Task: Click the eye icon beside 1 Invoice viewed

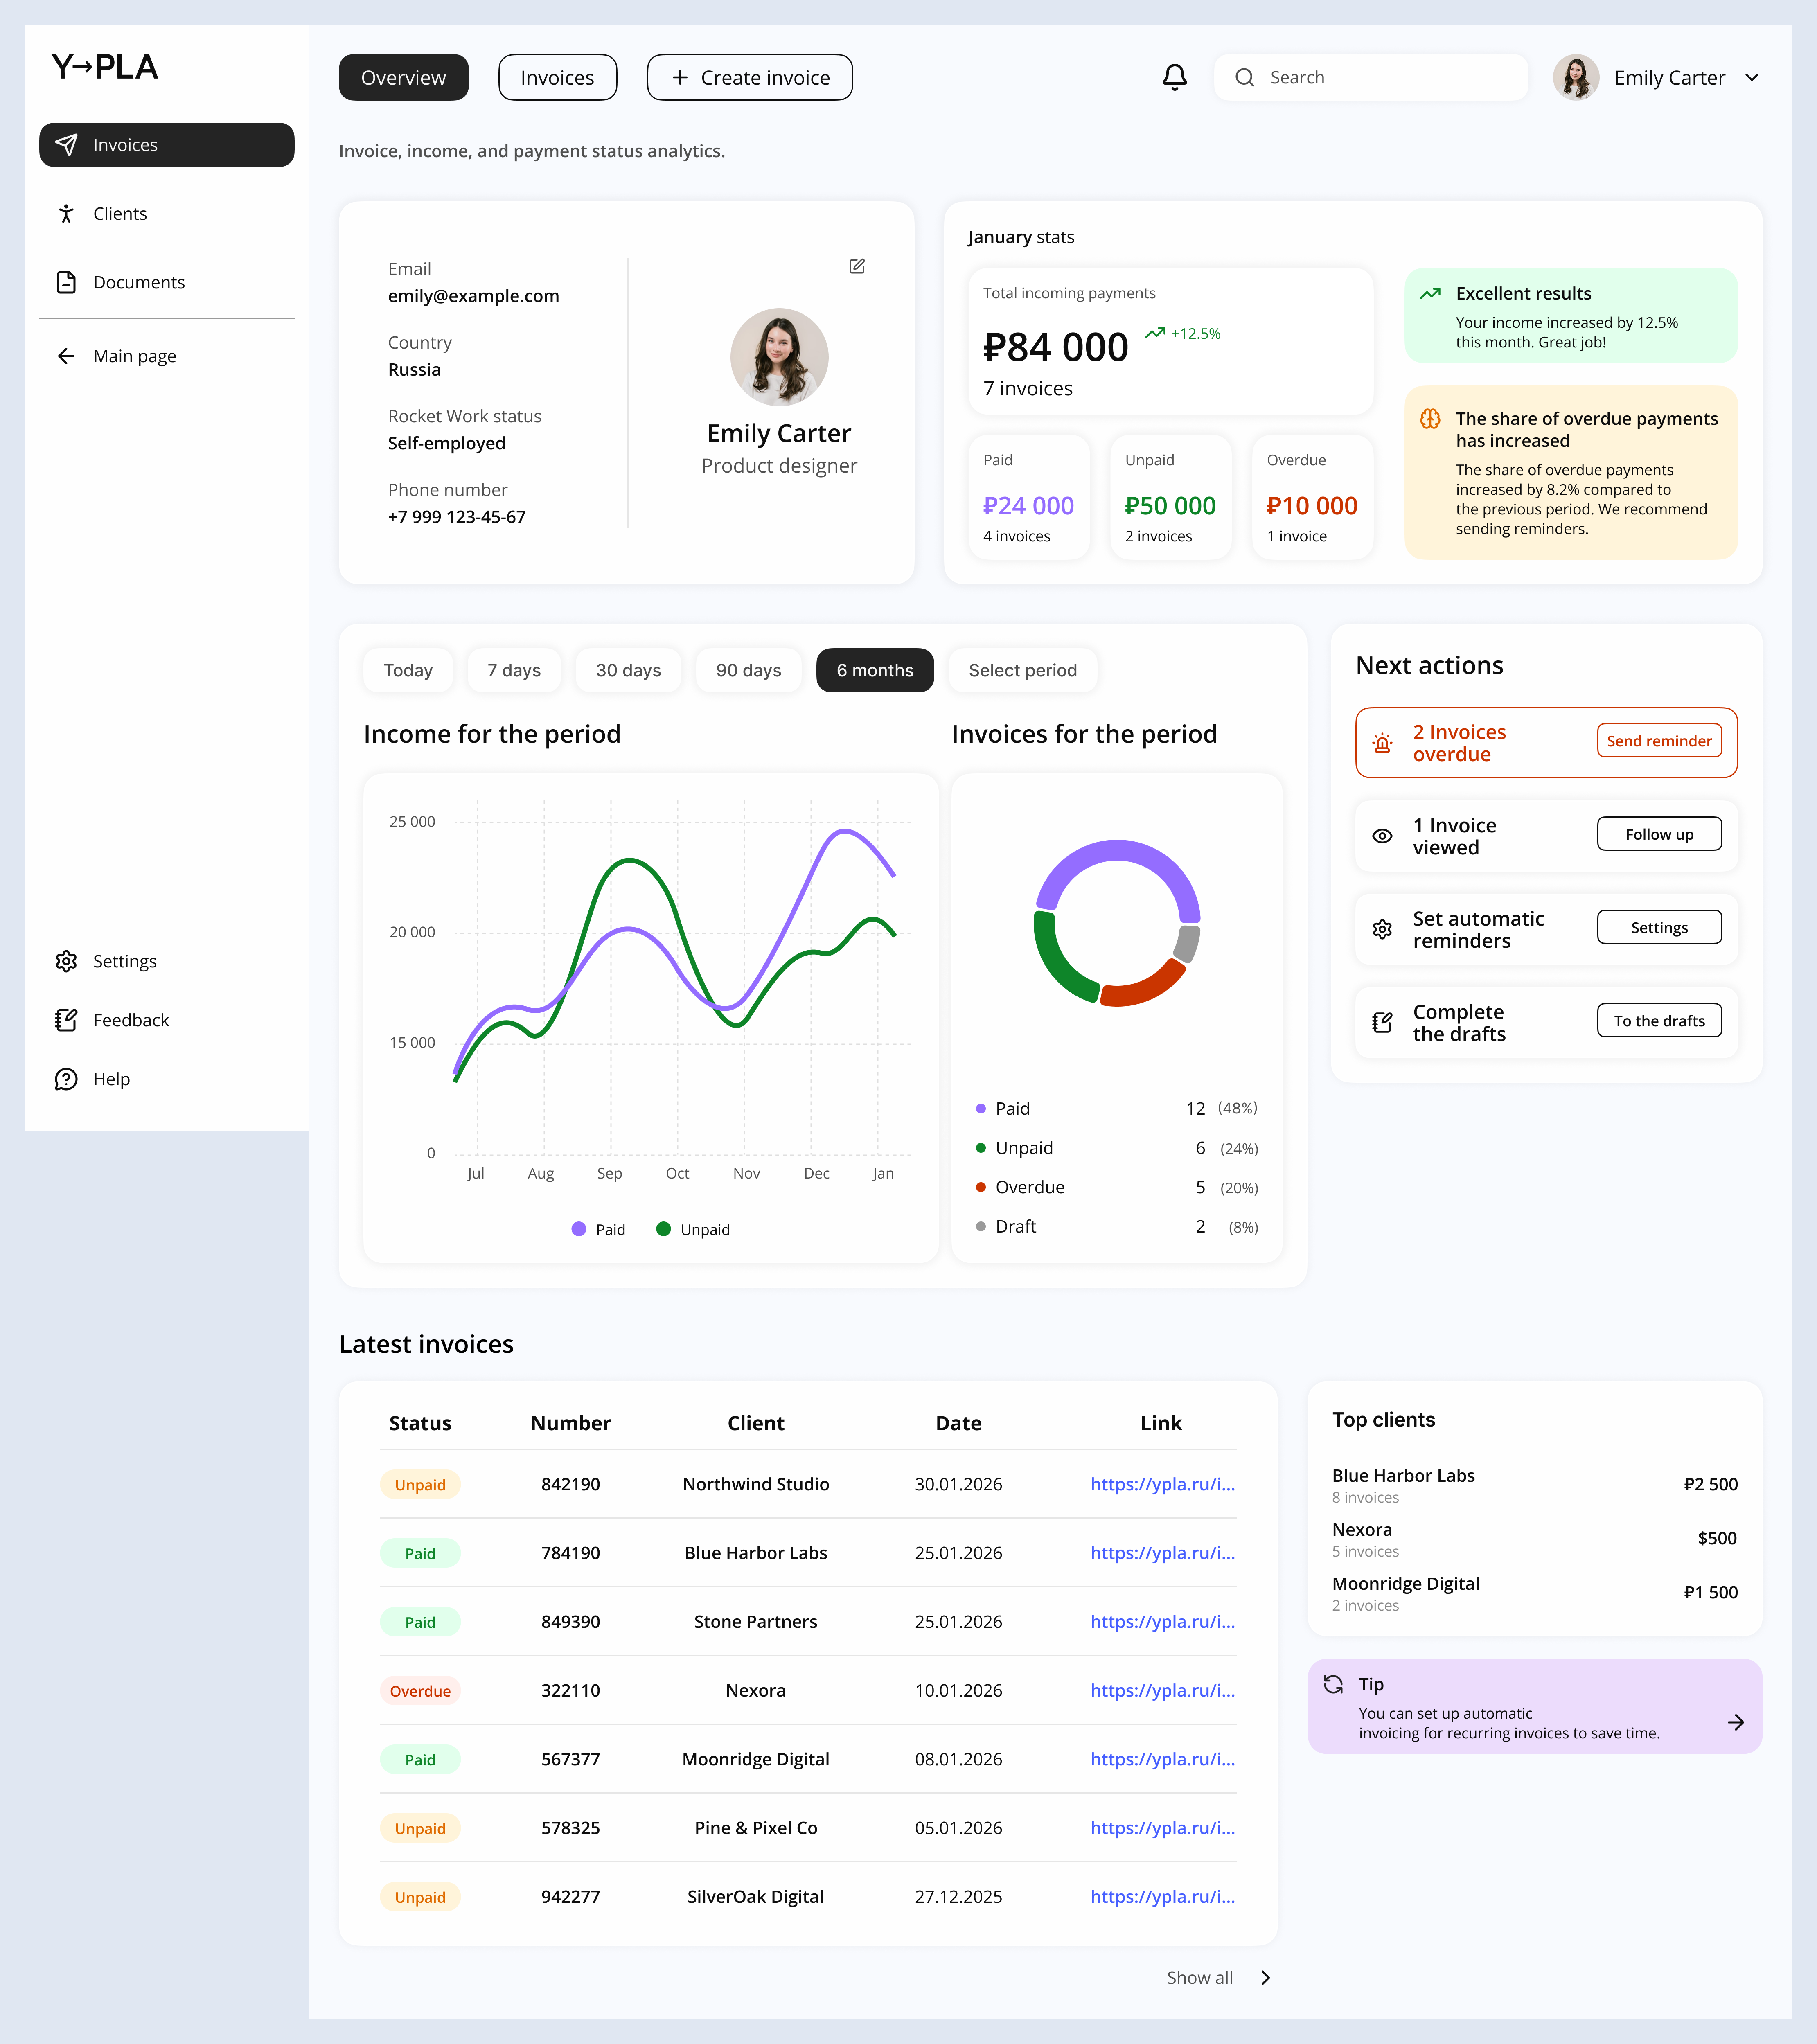Action: tap(1382, 836)
